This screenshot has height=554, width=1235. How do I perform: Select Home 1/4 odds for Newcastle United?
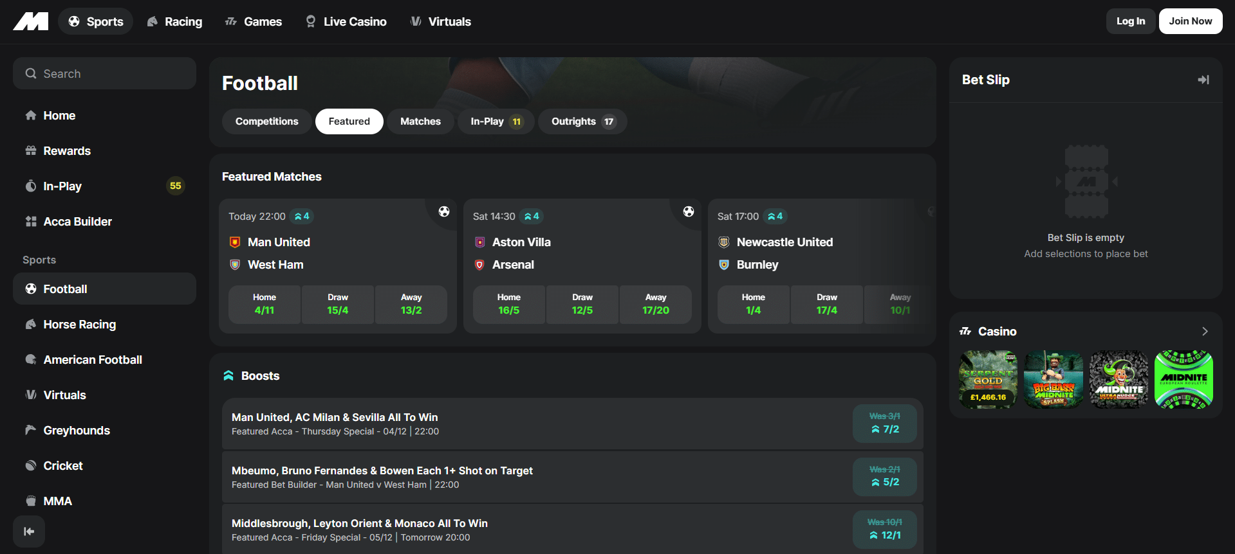pos(754,304)
